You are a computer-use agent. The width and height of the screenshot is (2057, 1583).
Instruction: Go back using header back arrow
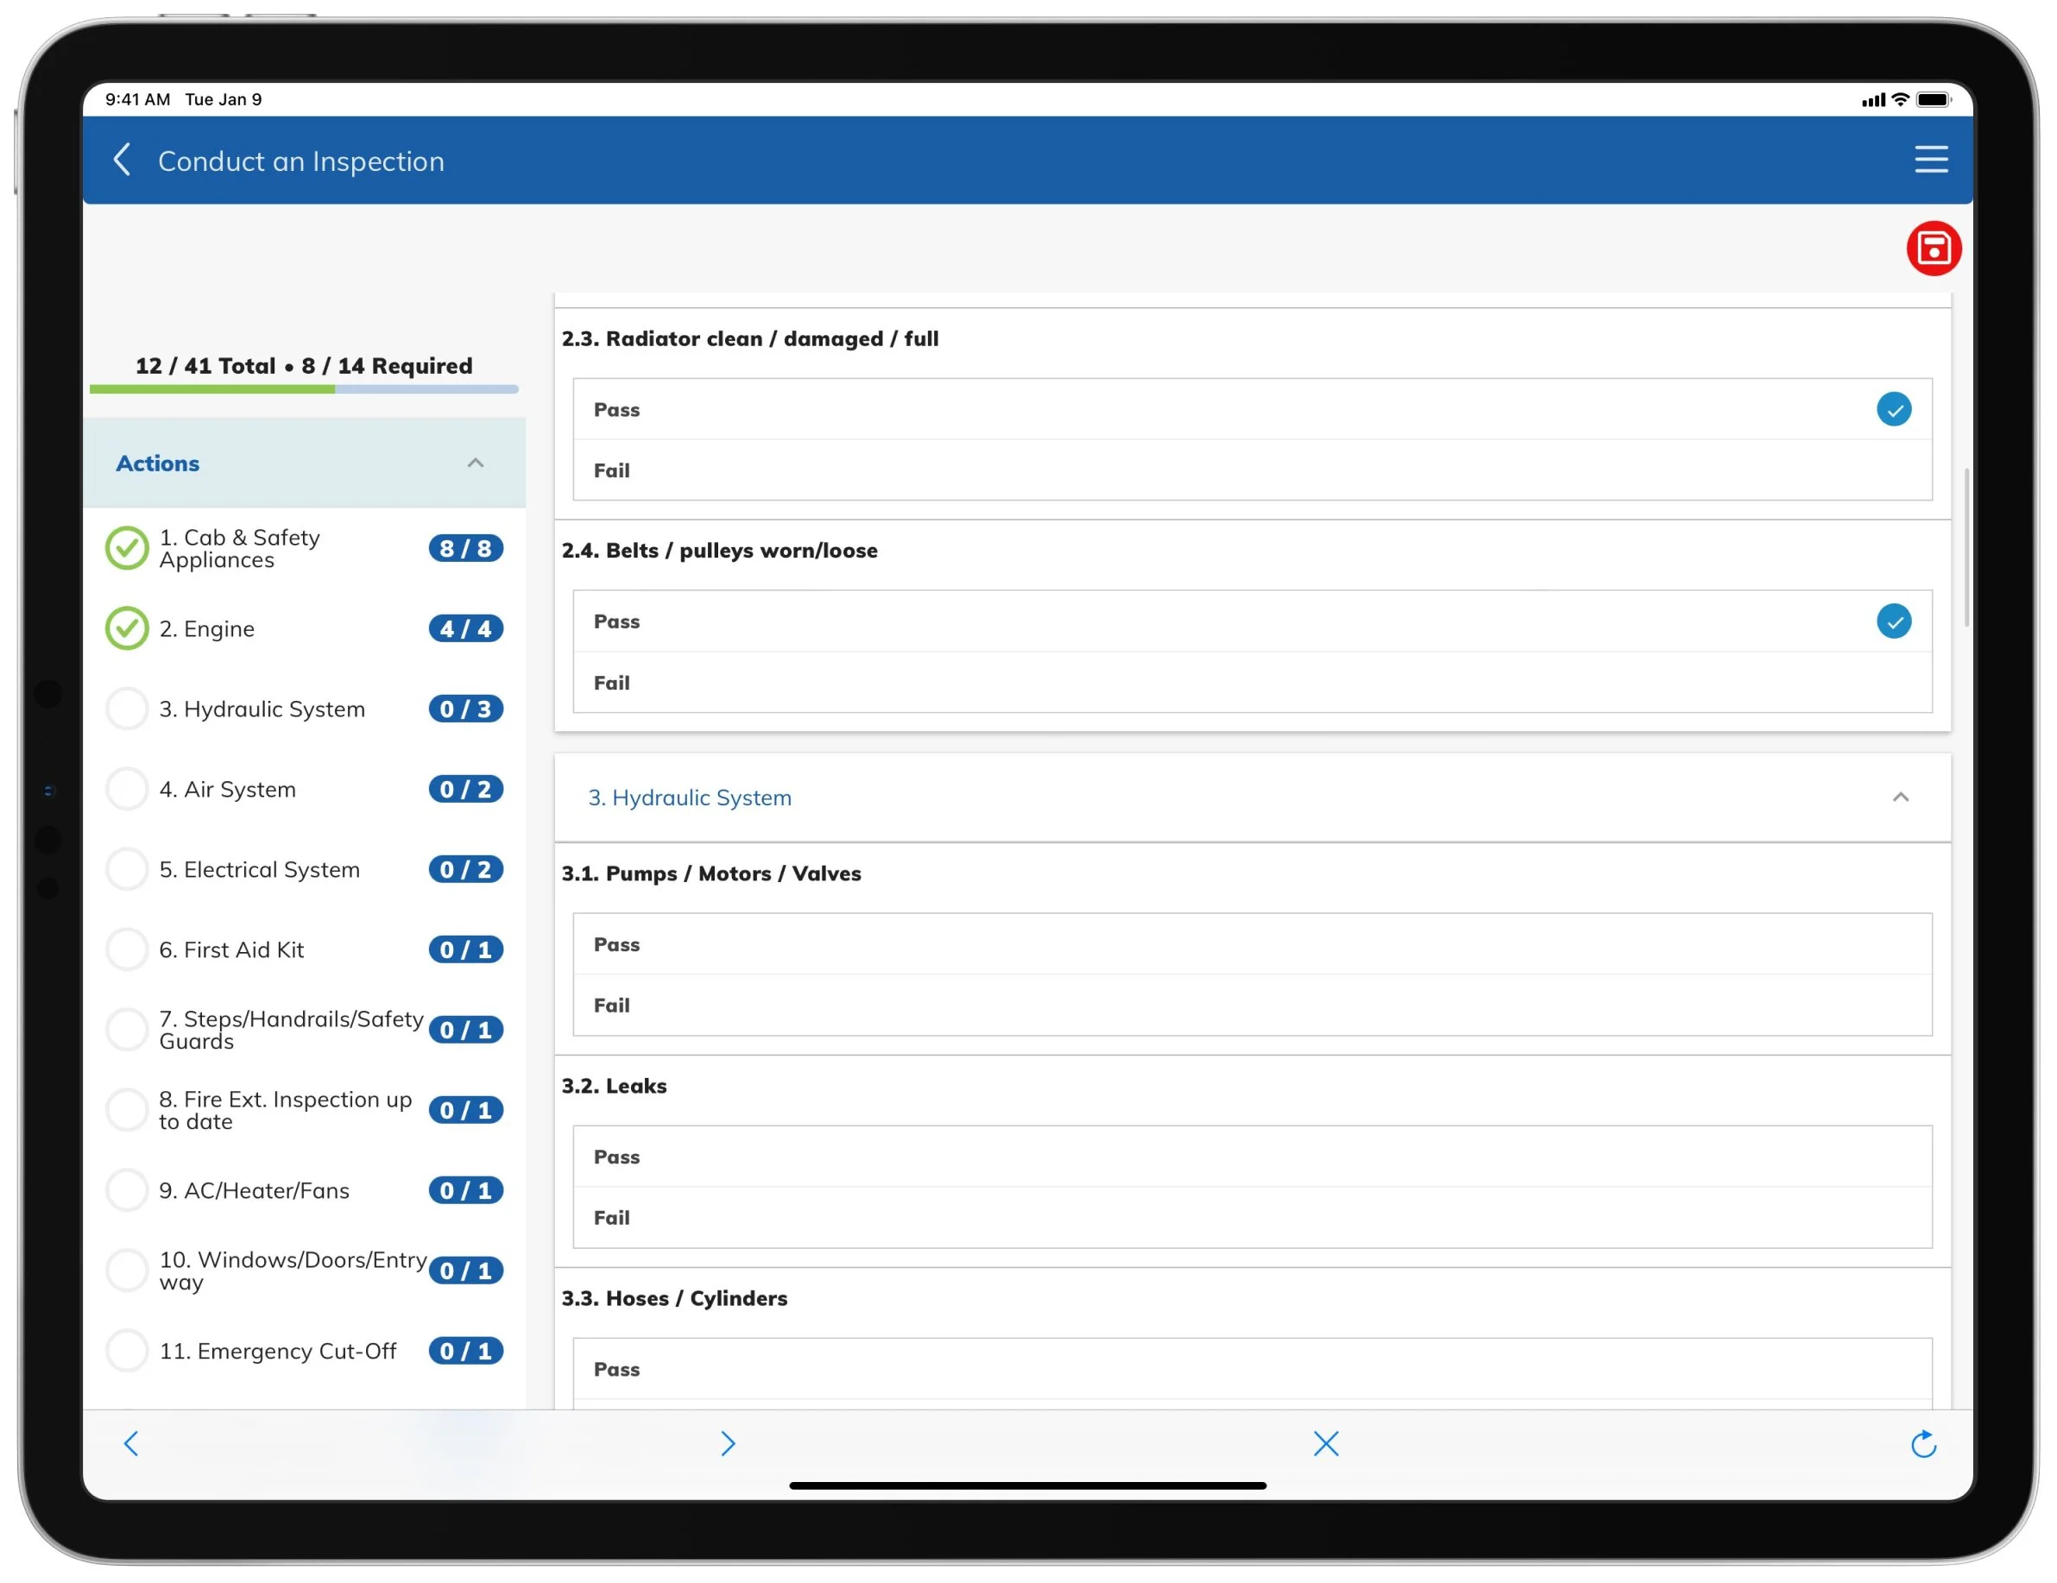tap(123, 159)
